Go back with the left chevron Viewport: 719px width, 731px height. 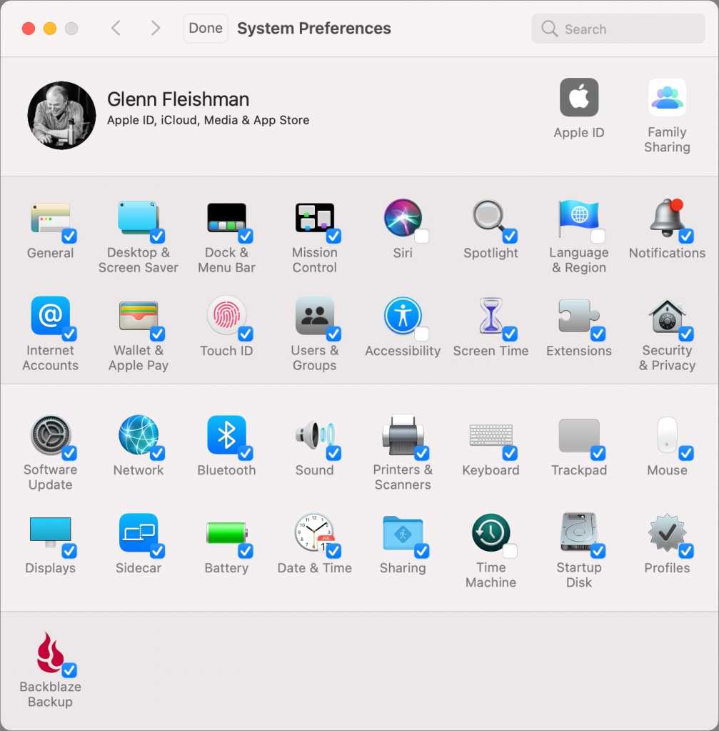pyautogui.click(x=116, y=28)
